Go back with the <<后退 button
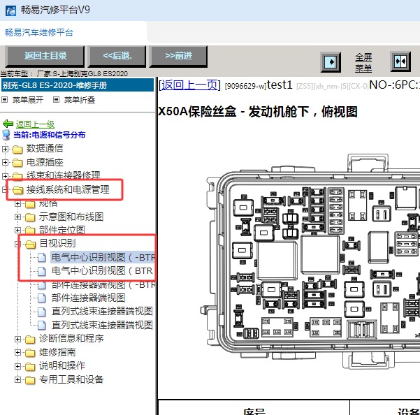Screen dimensions: 420x415 click(117, 56)
